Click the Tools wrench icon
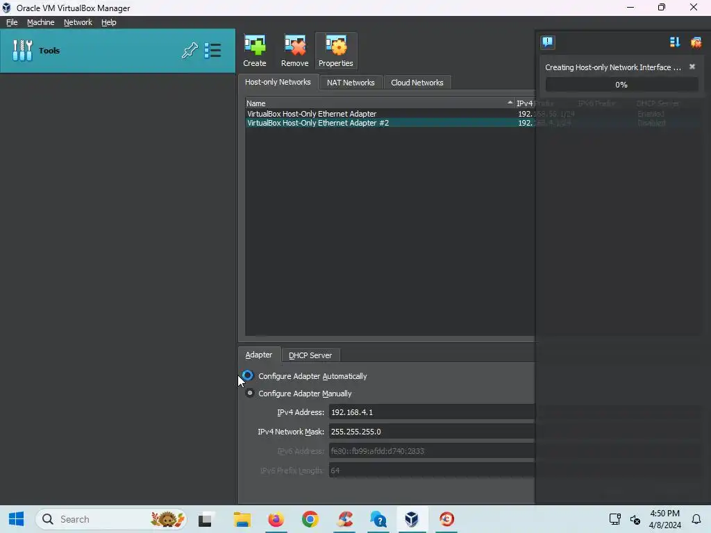 coord(22,50)
